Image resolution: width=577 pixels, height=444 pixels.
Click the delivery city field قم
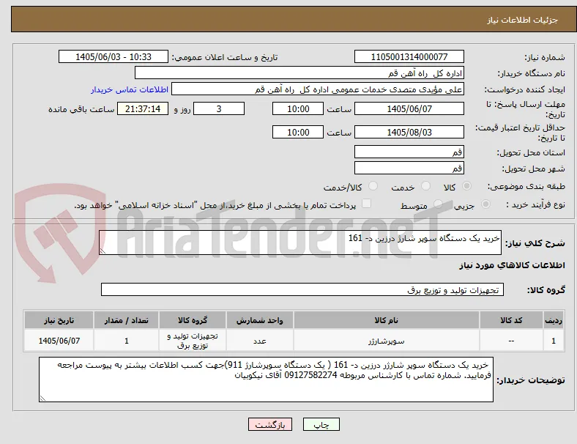pyautogui.click(x=409, y=168)
